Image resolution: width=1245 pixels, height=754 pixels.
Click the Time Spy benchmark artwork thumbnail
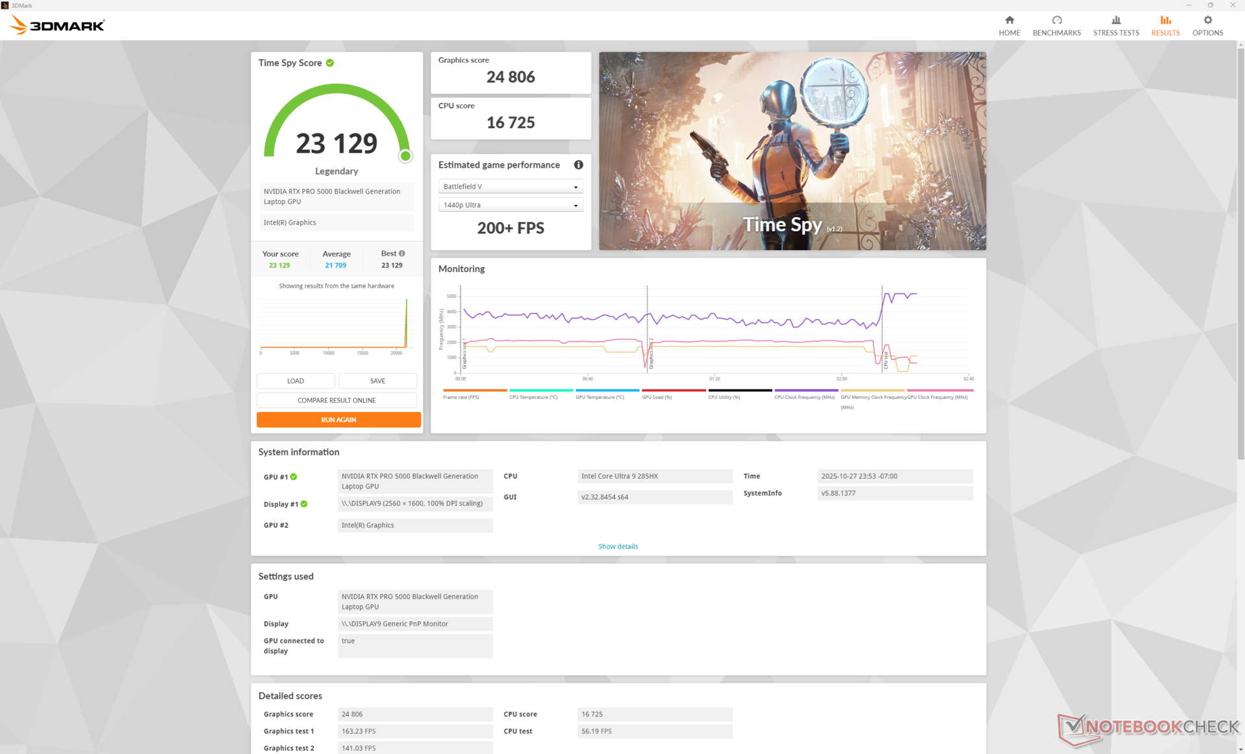792,151
